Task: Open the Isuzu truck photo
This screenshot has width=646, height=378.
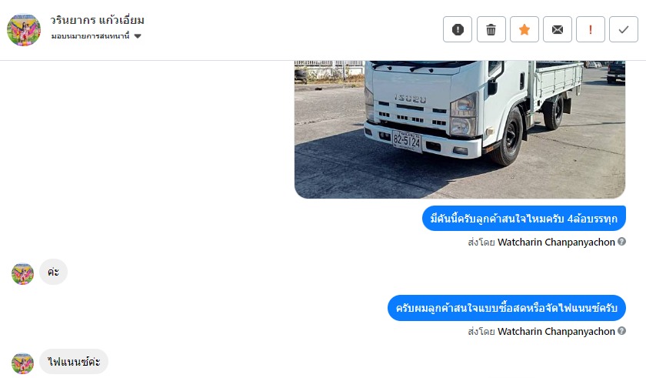Action: pos(460,129)
